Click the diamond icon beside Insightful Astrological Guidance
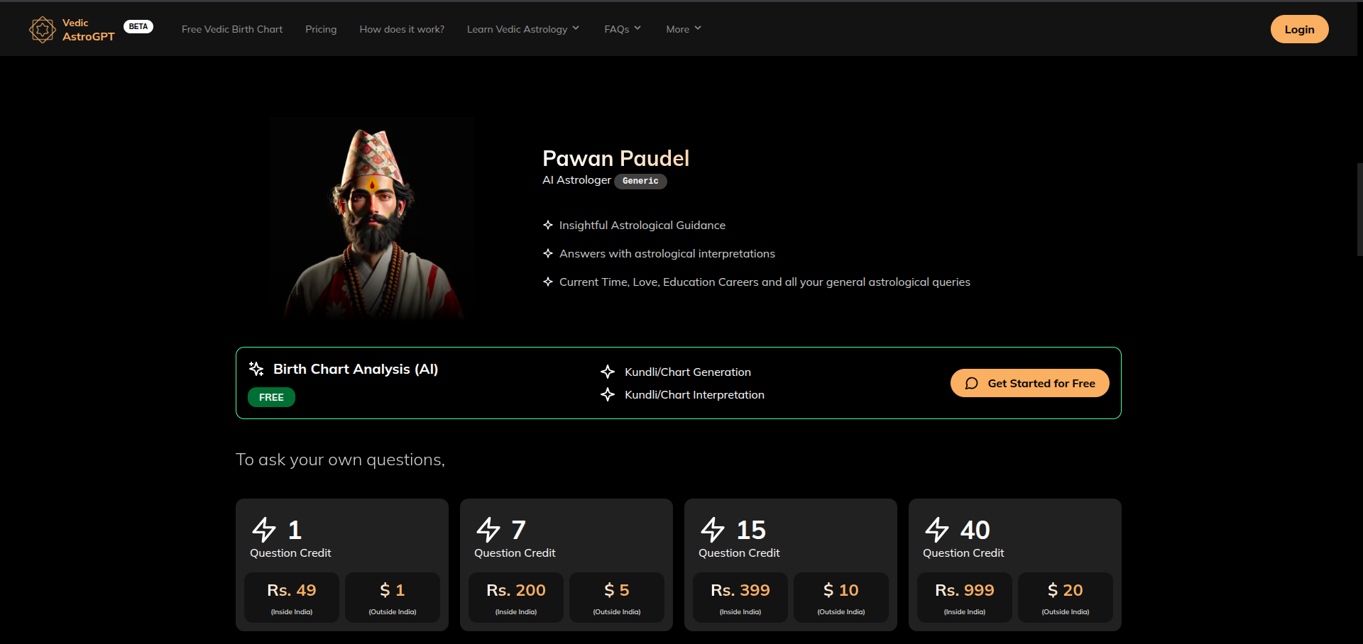Screen dimensions: 1363x644 547,225
